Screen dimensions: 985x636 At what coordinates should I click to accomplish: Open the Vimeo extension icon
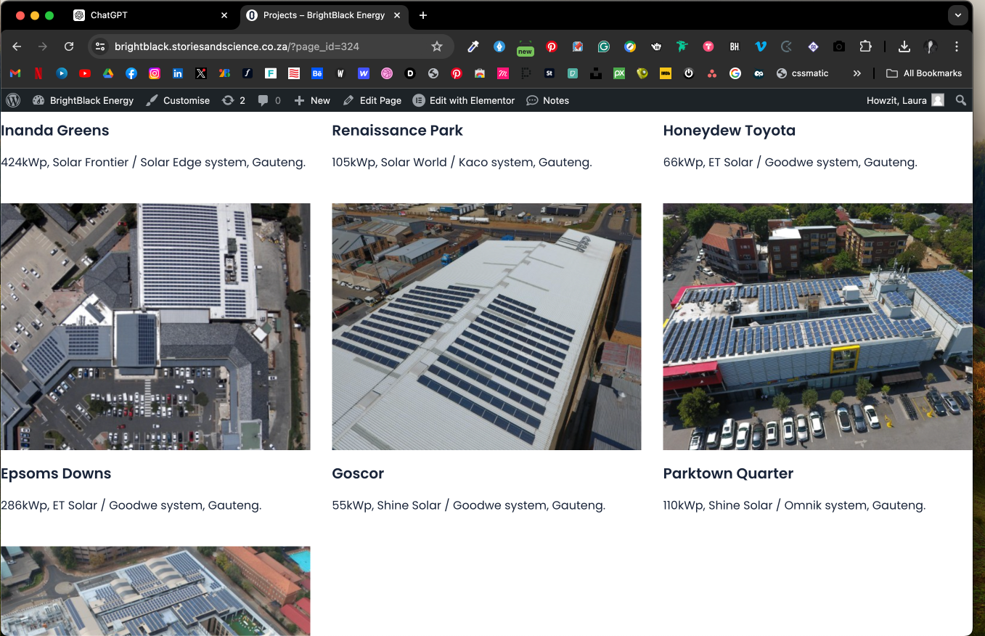coord(761,46)
